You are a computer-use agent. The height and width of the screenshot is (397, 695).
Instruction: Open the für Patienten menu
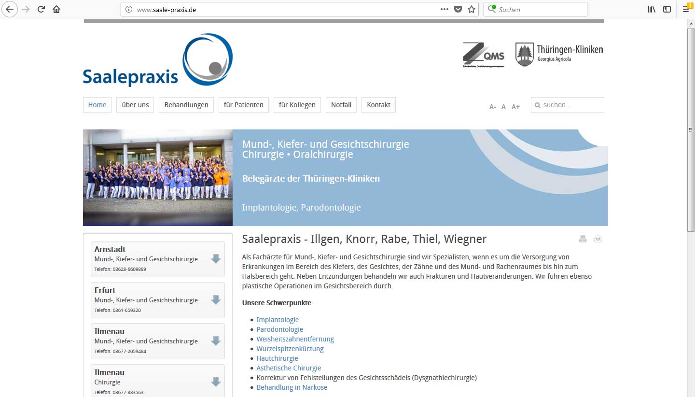click(244, 105)
